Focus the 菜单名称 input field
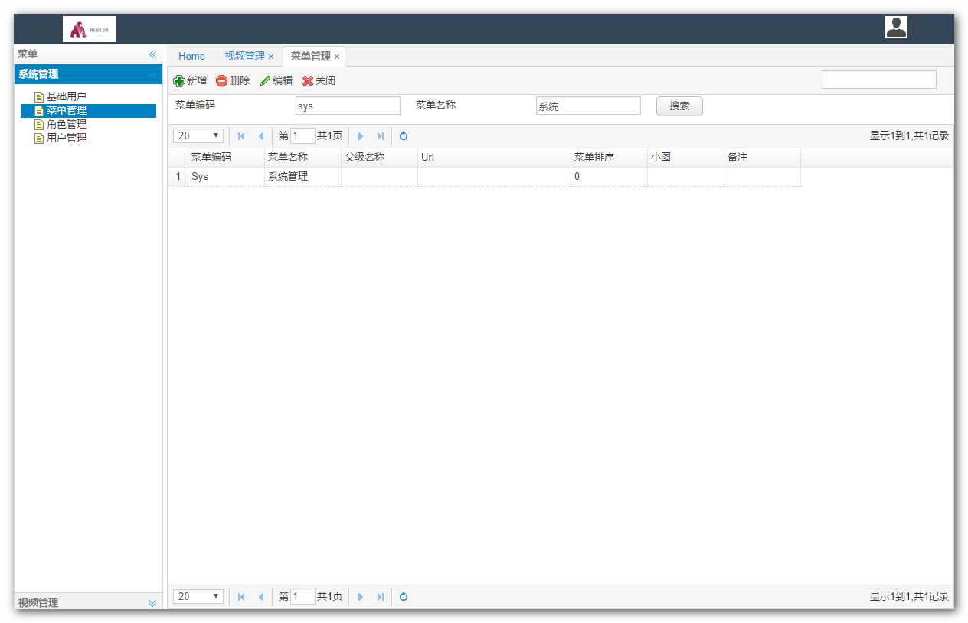The image size is (968, 623). 588,106
